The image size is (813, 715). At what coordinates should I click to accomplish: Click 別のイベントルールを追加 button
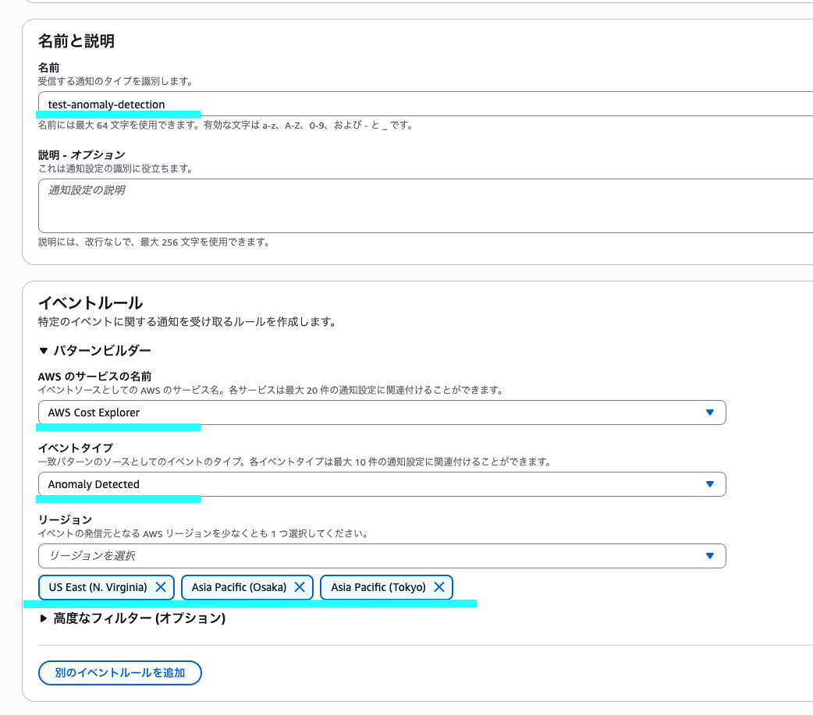coord(120,673)
